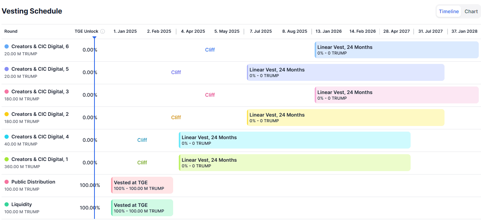
Task: Click the orange Cliff label in Digital, 2 row
Action: (x=176, y=118)
